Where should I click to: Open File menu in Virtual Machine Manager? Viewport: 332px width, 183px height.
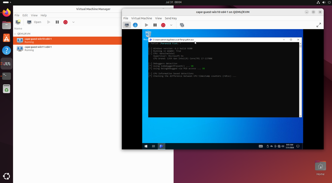(17, 16)
